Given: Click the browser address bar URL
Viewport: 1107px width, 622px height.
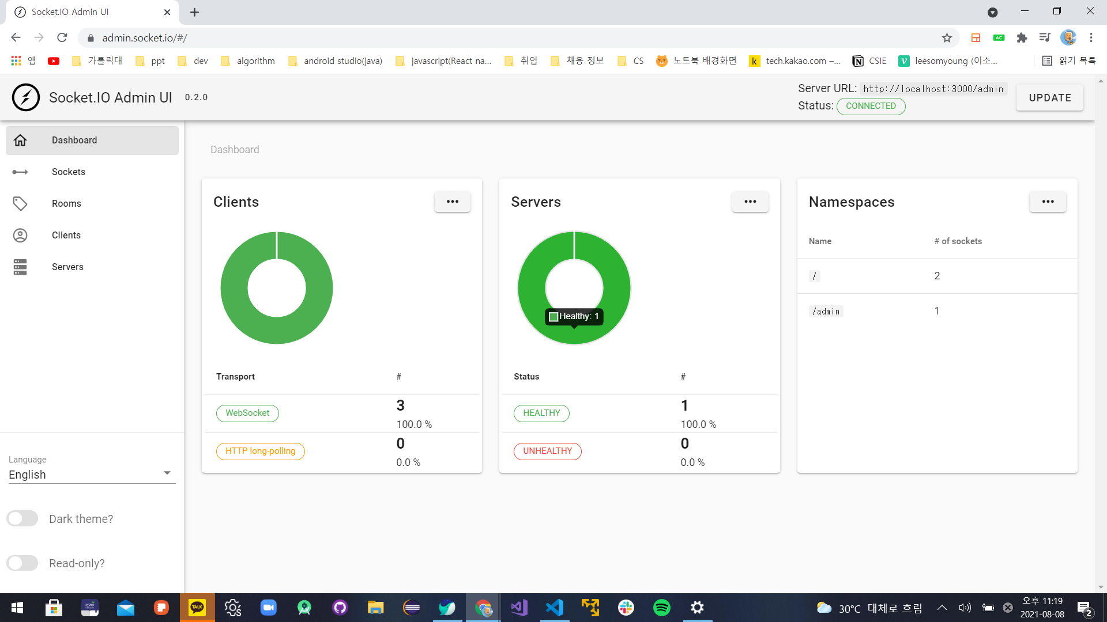Looking at the screenshot, I should (x=144, y=38).
